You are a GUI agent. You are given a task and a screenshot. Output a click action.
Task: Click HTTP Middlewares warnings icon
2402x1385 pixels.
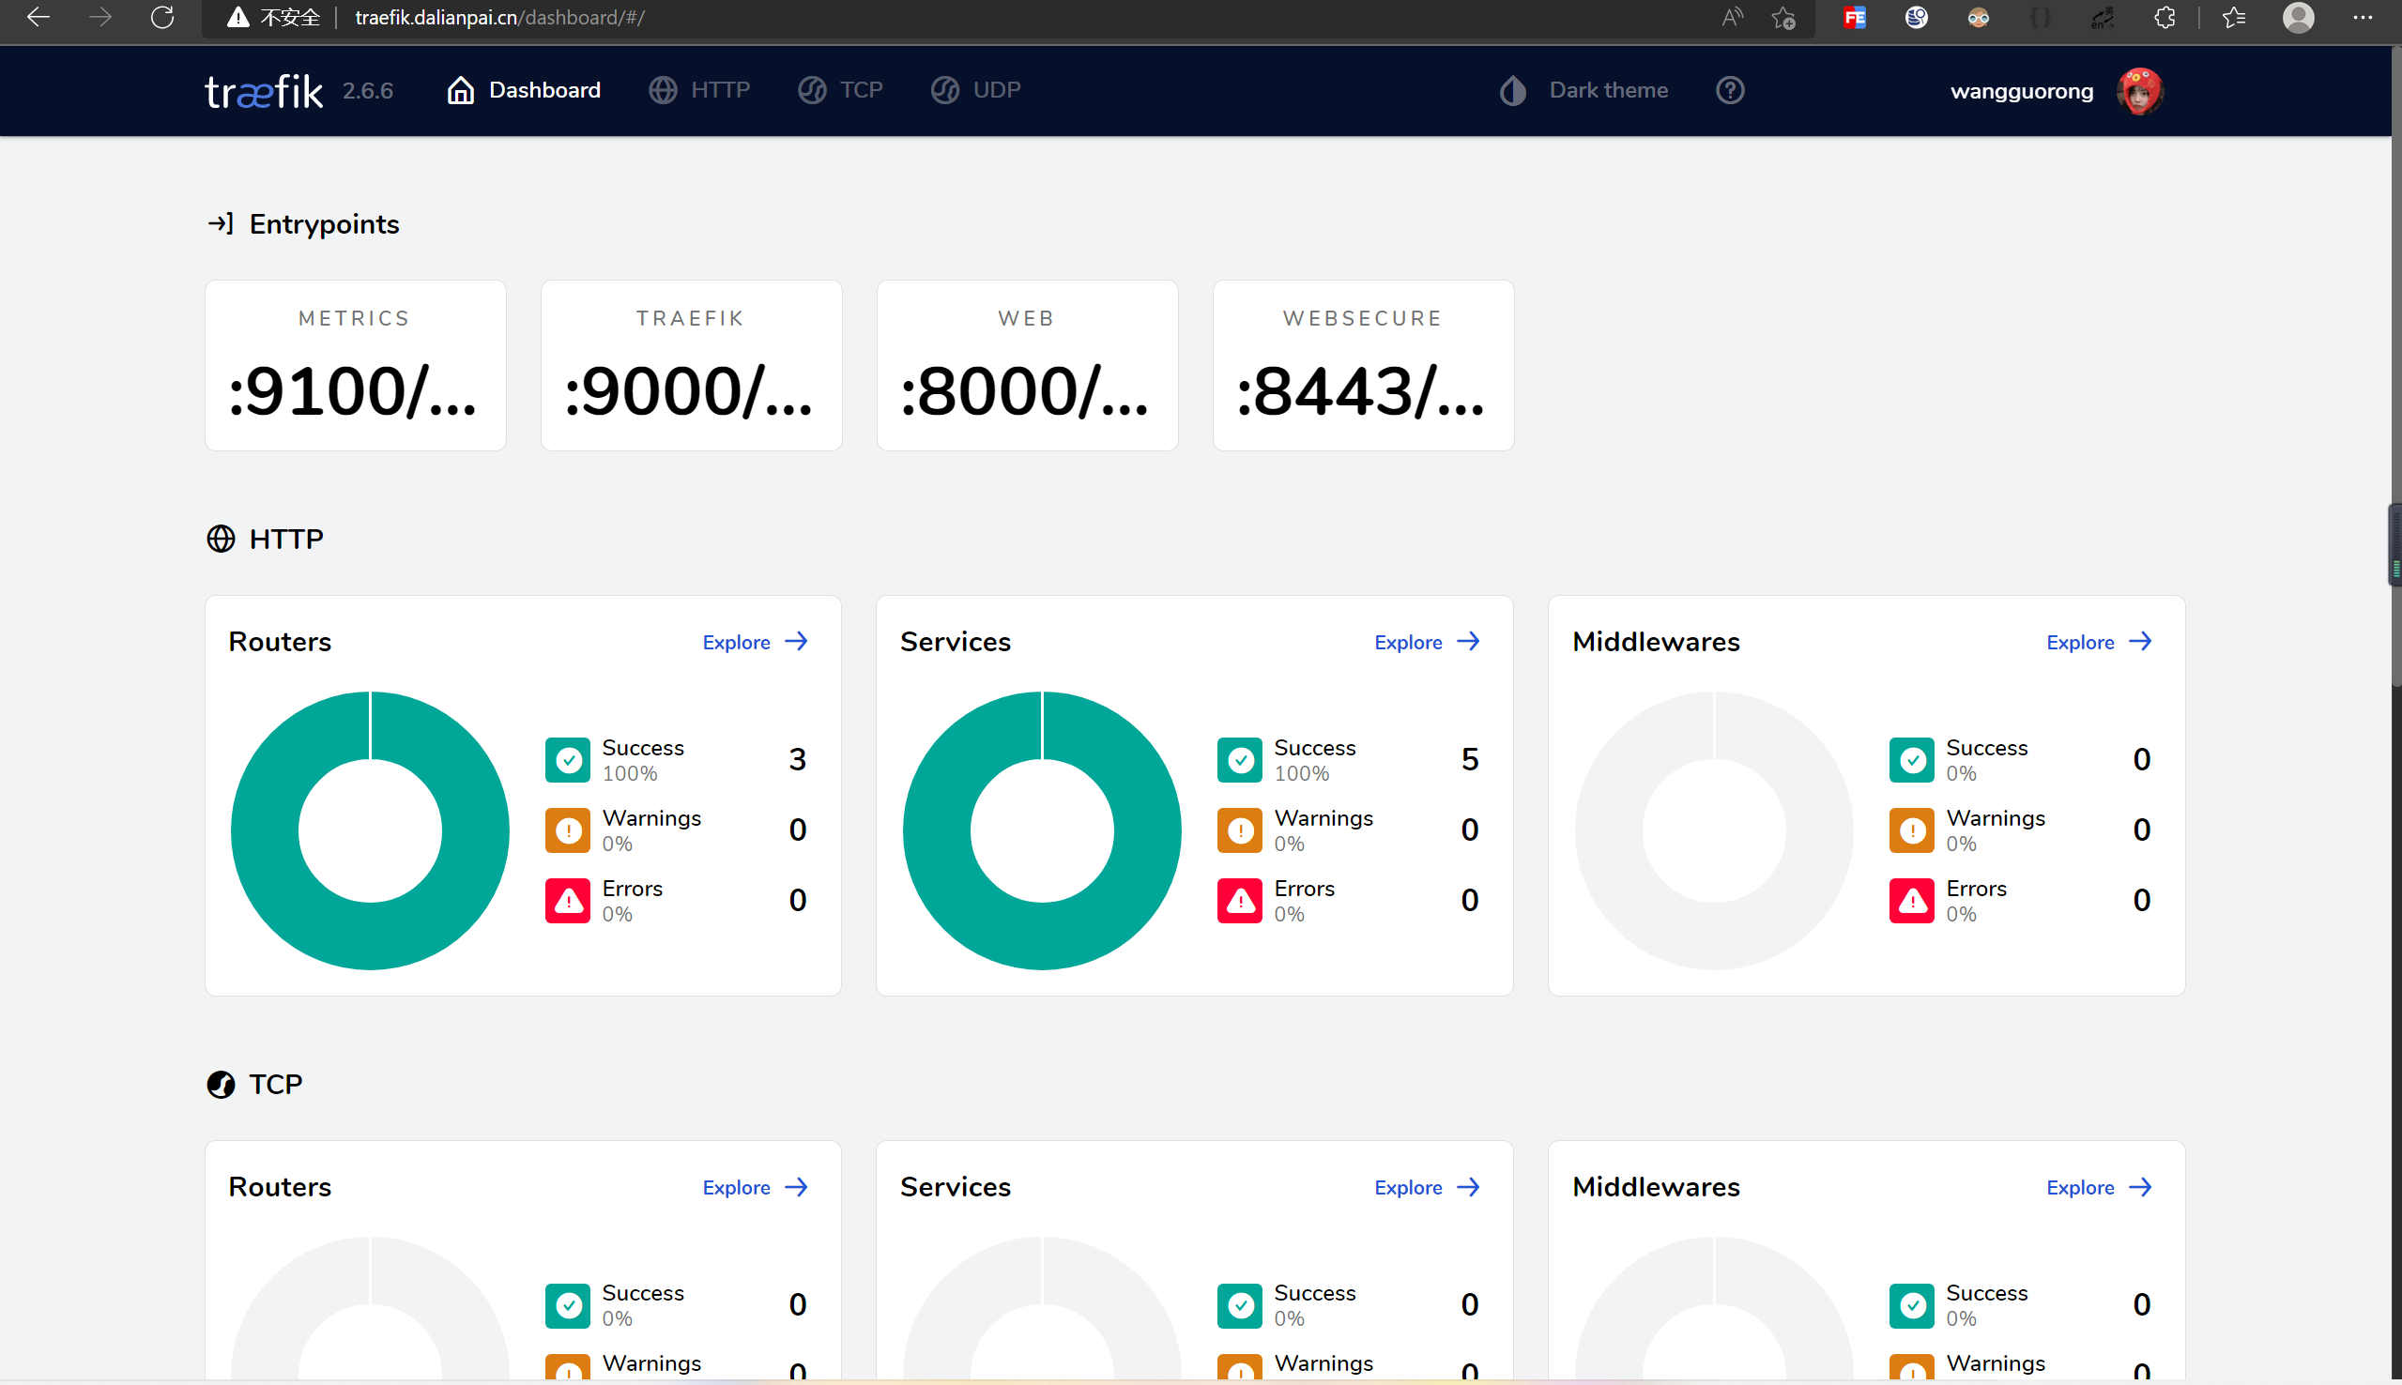click(1912, 830)
